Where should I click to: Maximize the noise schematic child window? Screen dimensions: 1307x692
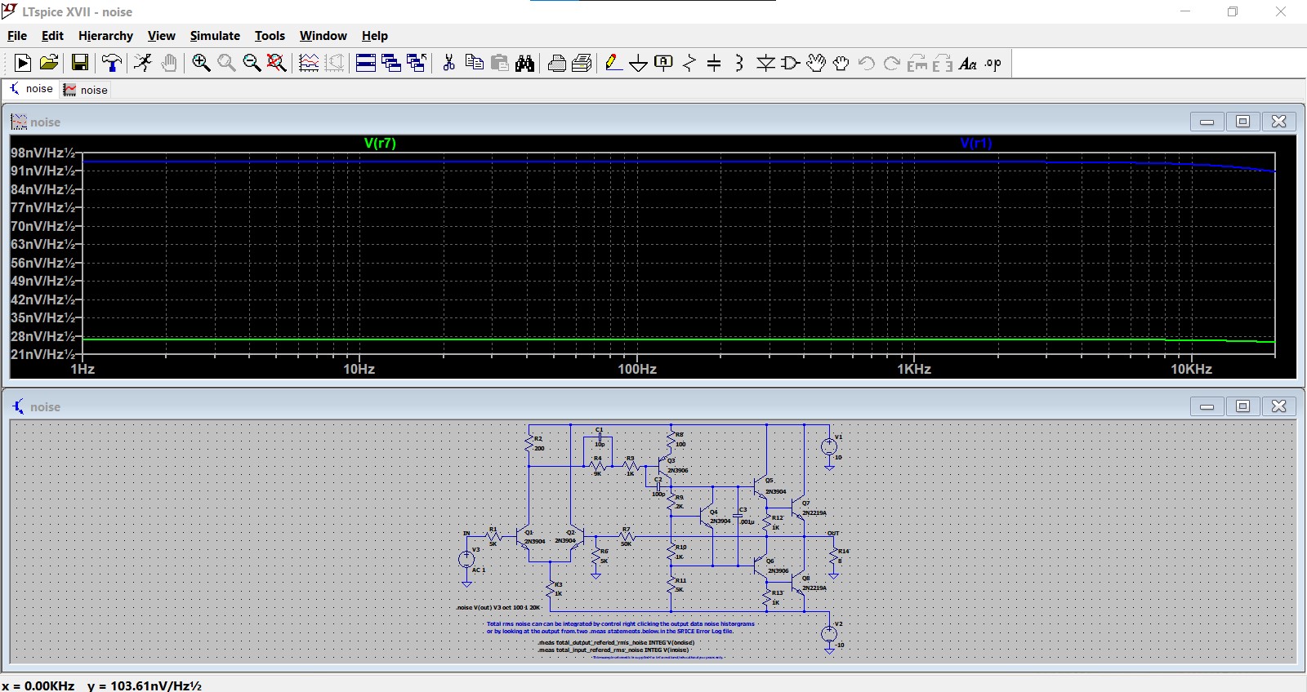(1242, 406)
